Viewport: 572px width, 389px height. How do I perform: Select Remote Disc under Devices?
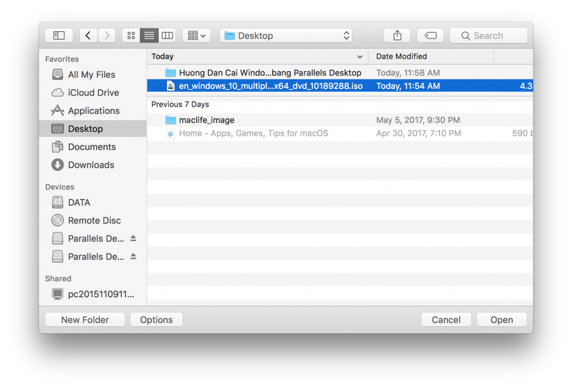[94, 220]
